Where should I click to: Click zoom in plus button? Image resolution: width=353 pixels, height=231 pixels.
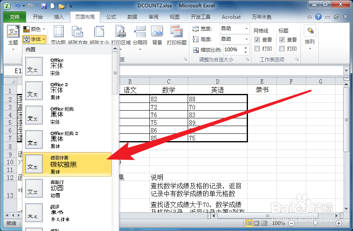click(339, 223)
